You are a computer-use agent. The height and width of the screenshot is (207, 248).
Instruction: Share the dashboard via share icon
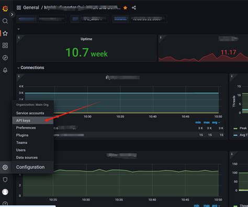tap(134, 8)
